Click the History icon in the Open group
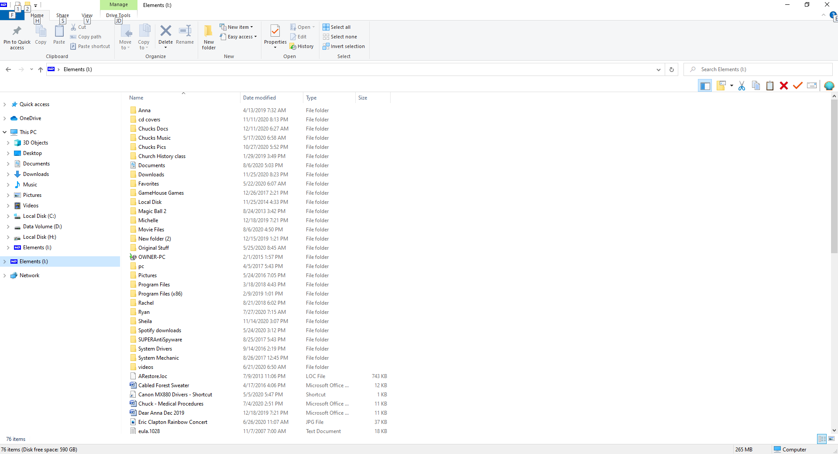The height and width of the screenshot is (454, 838). pyautogui.click(x=302, y=46)
